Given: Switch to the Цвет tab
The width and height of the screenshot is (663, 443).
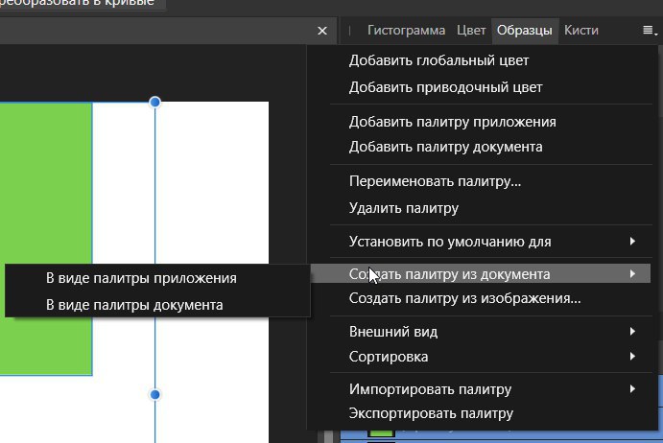Looking at the screenshot, I should click(x=471, y=31).
